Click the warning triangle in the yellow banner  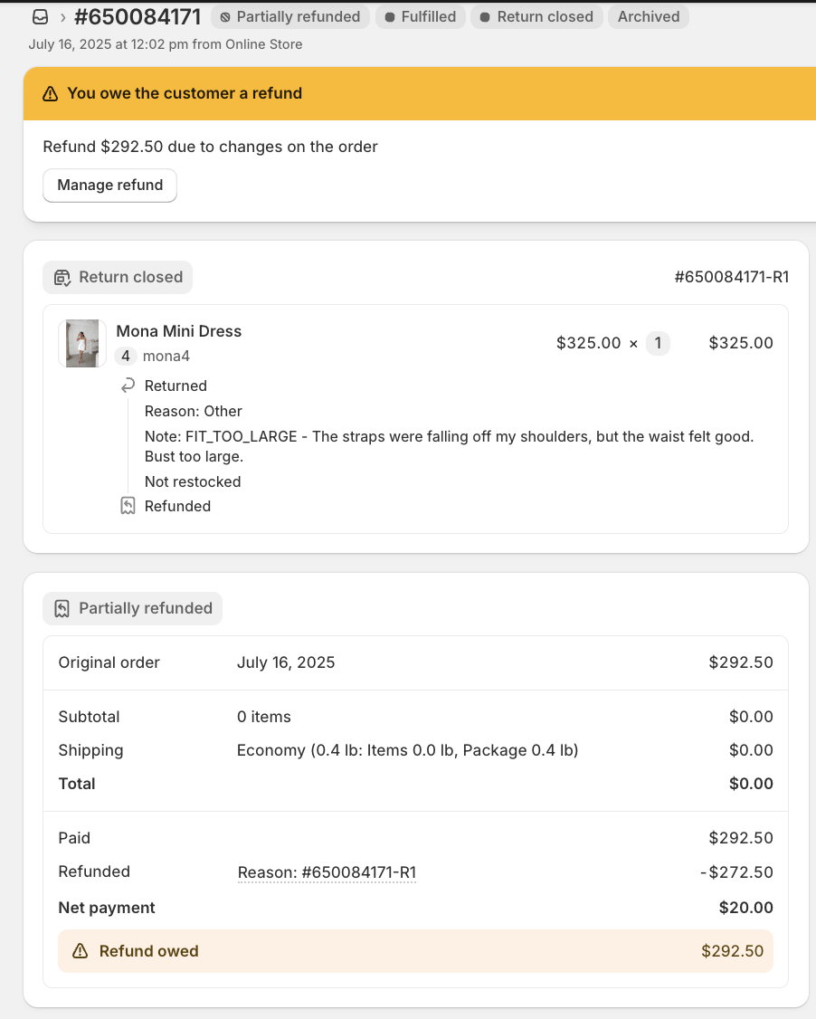51,93
